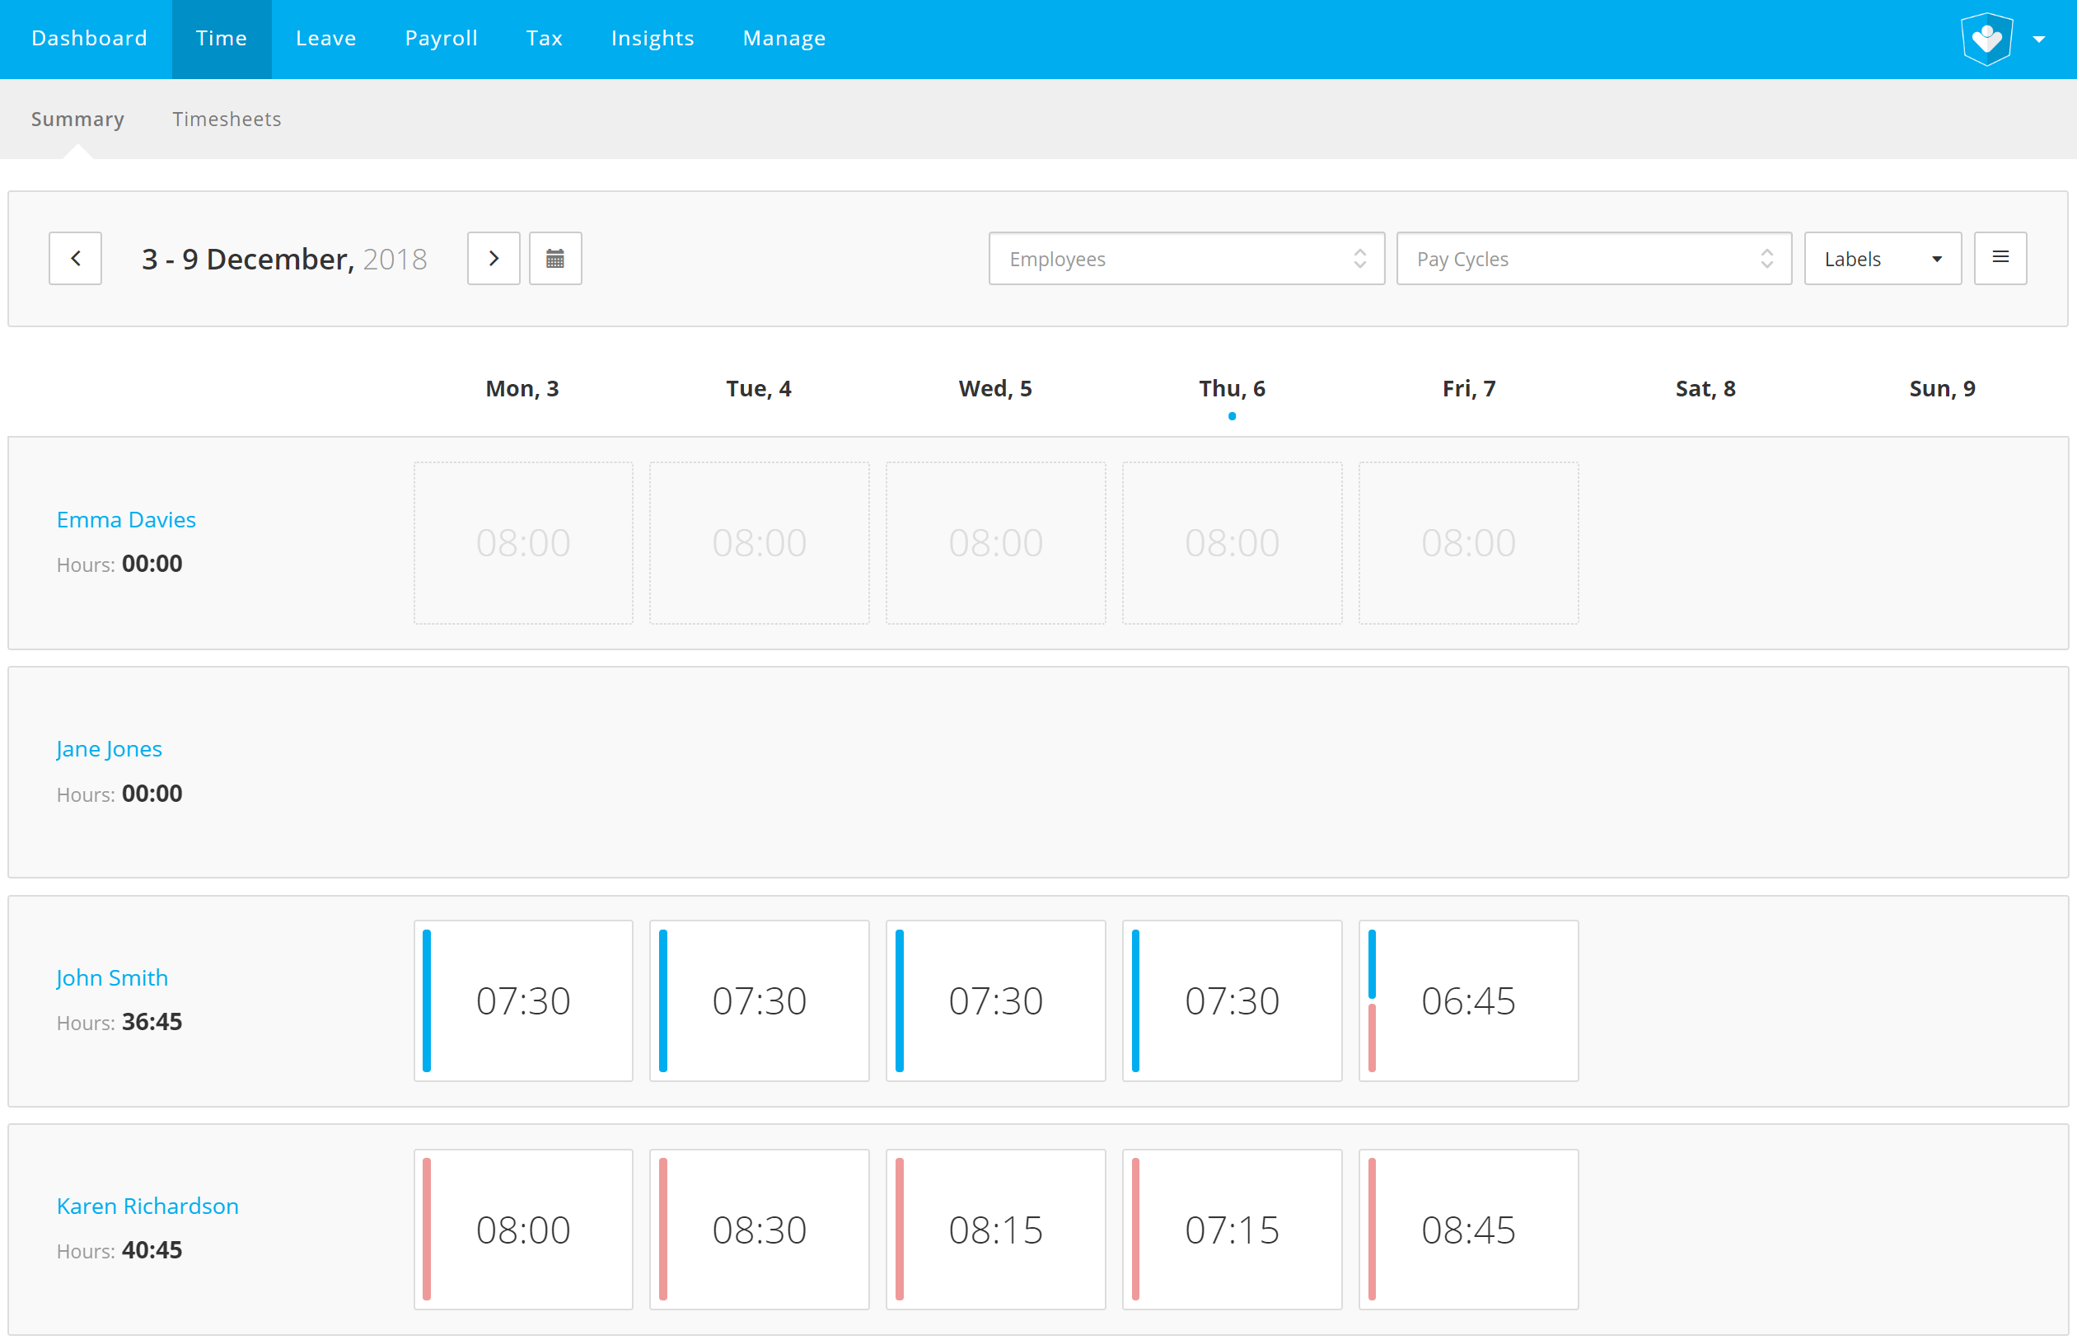Viewport: 2077px width, 1340px height.
Task: Open the Payroll menu
Action: (441, 38)
